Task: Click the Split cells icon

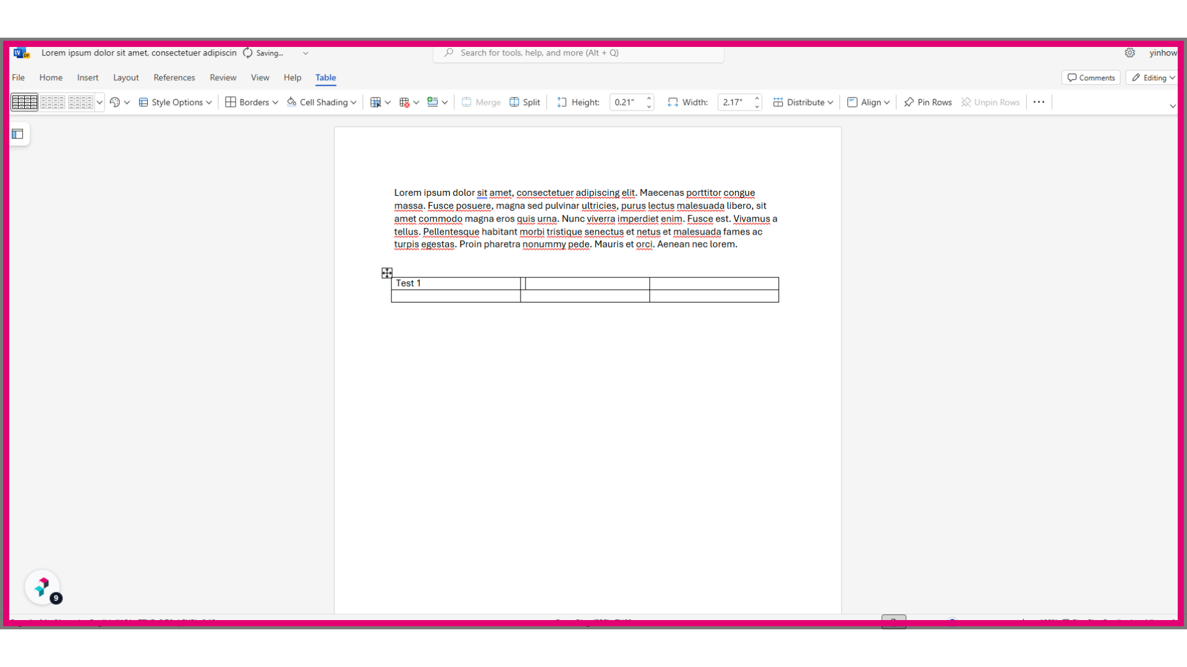Action: click(514, 103)
